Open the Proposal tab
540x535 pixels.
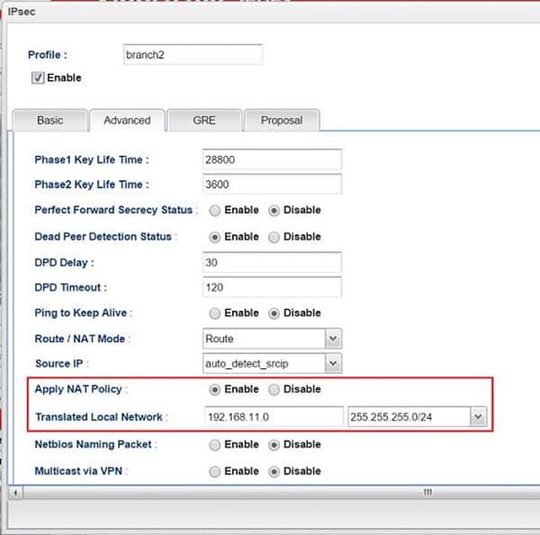282,120
